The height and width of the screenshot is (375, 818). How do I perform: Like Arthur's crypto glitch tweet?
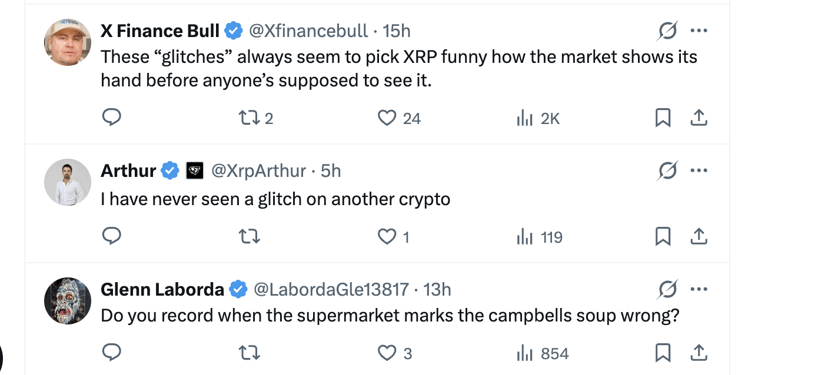387,236
